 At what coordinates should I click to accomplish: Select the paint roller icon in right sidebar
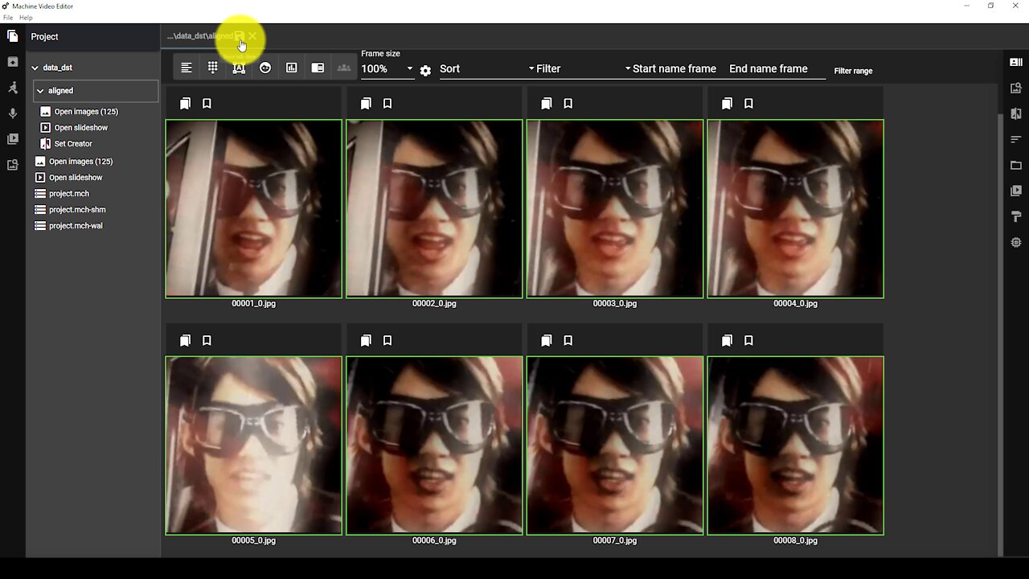(x=1016, y=216)
